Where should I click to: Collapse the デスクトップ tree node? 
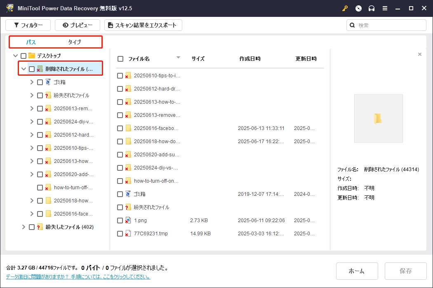pos(16,56)
